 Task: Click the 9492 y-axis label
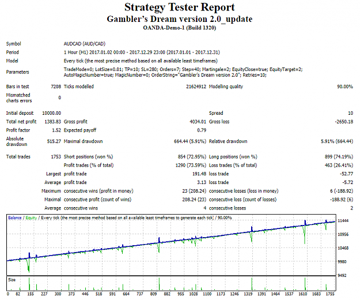point(342,275)
